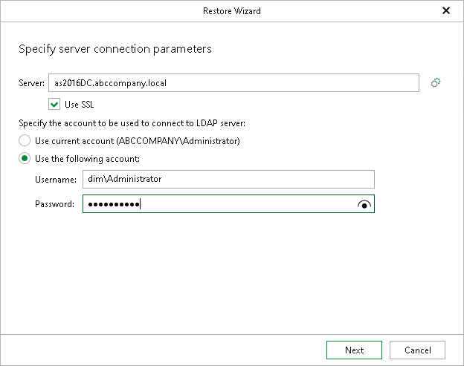Click the Password label

click(55, 204)
